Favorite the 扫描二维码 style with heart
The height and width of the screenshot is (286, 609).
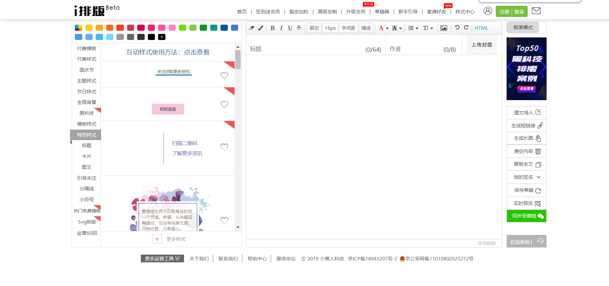pos(224,147)
